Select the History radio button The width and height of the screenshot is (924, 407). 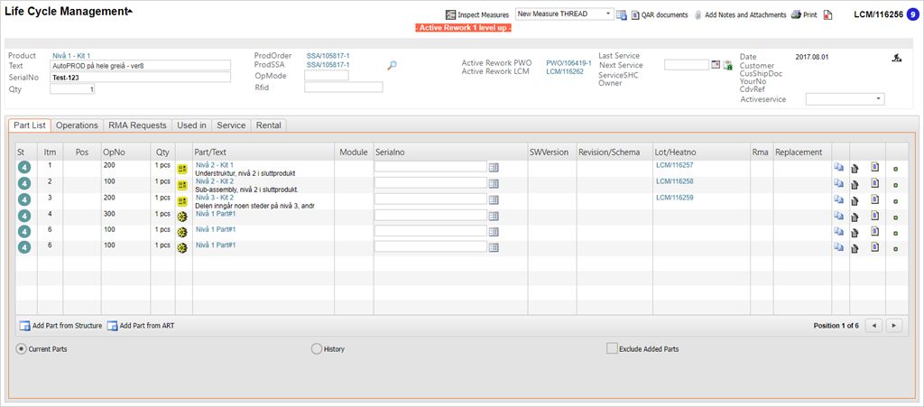click(316, 348)
